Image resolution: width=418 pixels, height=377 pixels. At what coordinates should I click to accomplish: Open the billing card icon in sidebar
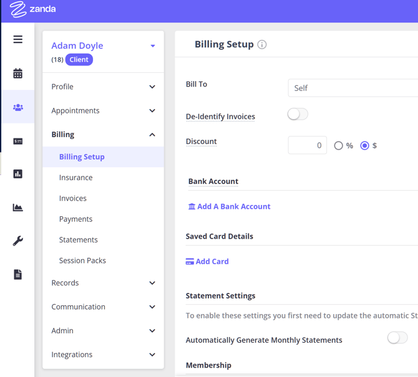tap(17, 141)
